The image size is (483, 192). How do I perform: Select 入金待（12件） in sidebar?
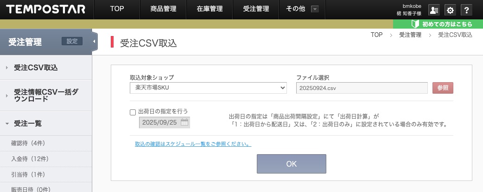pos(30,159)
